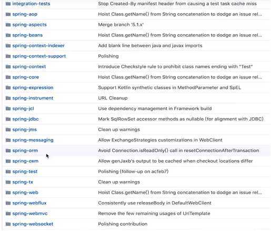Click the folder icon beside the spring-context row
This screenshot has height=231, width=271.
(8, 67)
